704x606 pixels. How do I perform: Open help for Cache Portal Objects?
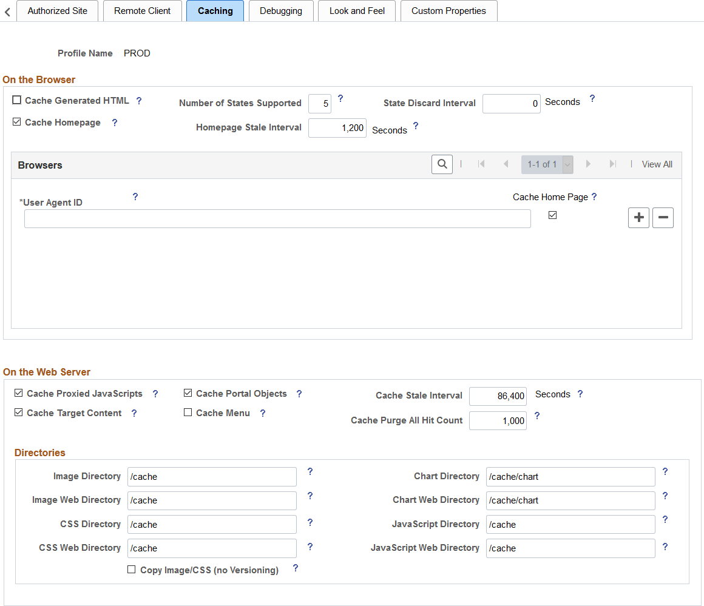pos(299,394)
